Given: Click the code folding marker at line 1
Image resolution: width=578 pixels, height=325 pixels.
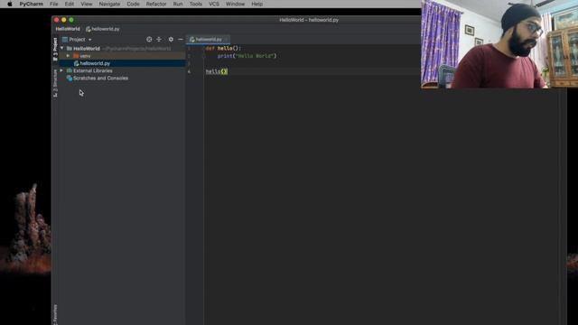Looking at the screenshot, I should pos(203,48).
